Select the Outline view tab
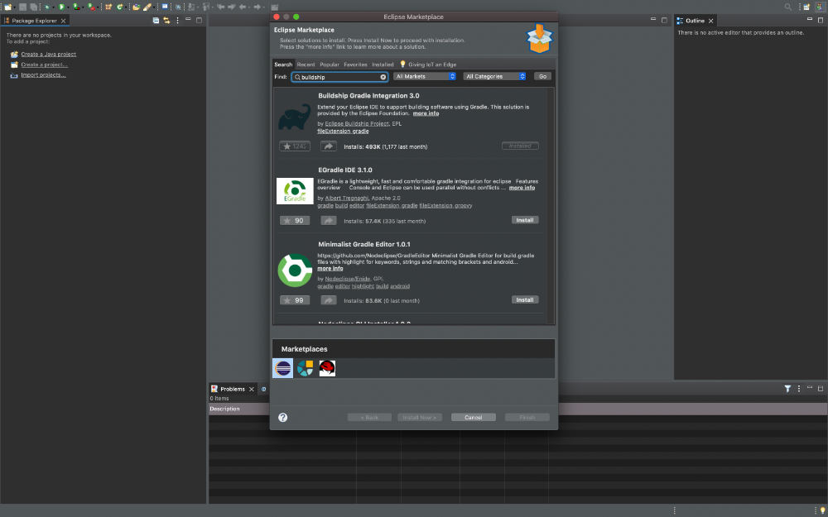This screenshot has height=517, width=828. 695,21
